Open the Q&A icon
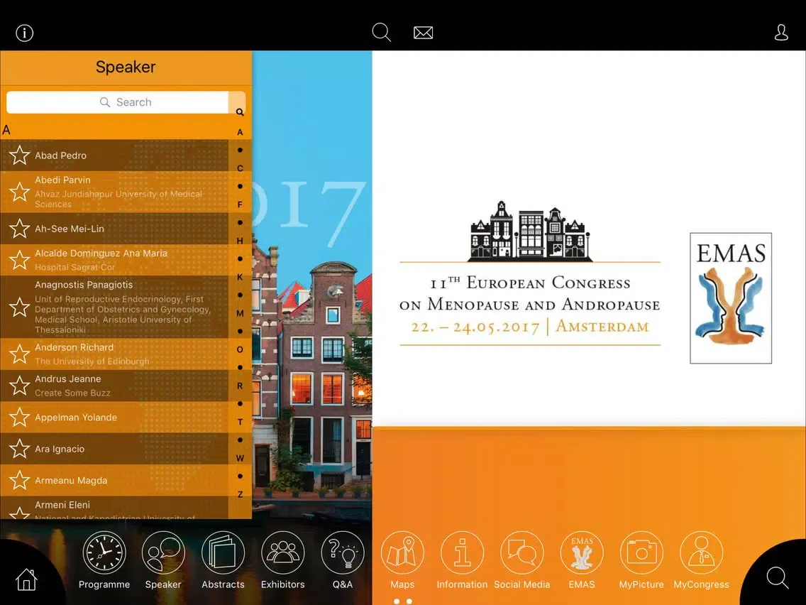The height and width of the screenshot is (605, 806). point(343,552)
